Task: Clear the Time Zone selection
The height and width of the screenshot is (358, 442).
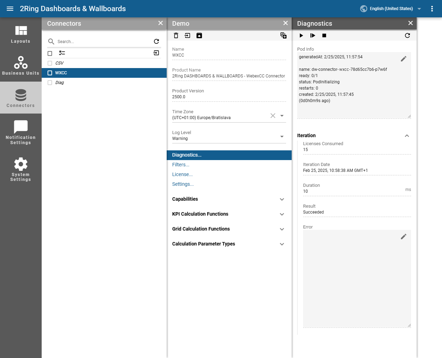Action: click(x=273, y=116)
